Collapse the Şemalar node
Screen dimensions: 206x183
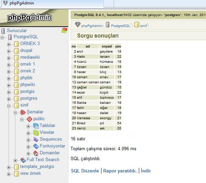point(15,113)
